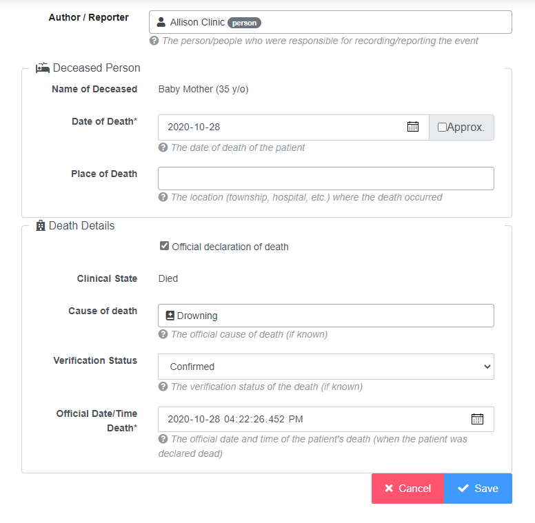535x523 pixels.
Task: Click the help icon under Verification Status
Action: point(163,387)
